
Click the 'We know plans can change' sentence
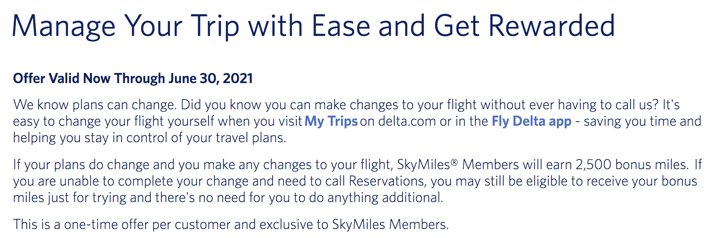[x=95, y=105]
